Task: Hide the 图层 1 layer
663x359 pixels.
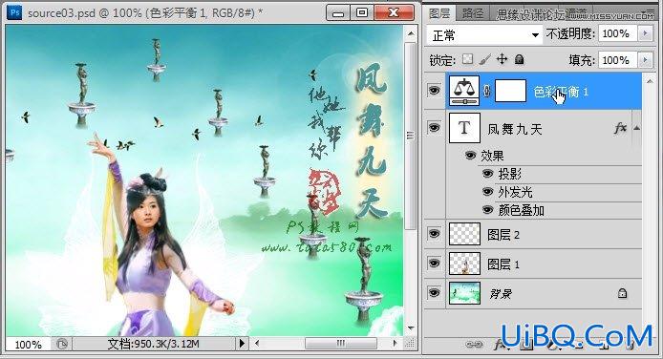Action: click(434, 264)
